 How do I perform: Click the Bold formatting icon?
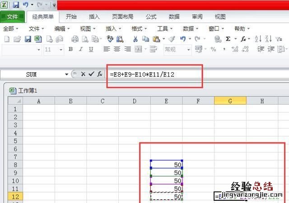click(72, 49)
